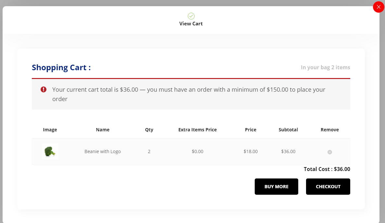Open the broccoli product thumbnail
This screenshot has height=223, width=385.
[x=50, y=151]
